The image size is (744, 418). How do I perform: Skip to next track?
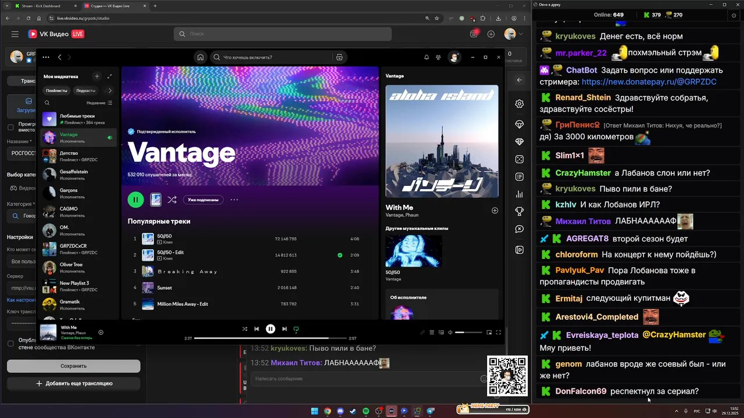(284, 329)
